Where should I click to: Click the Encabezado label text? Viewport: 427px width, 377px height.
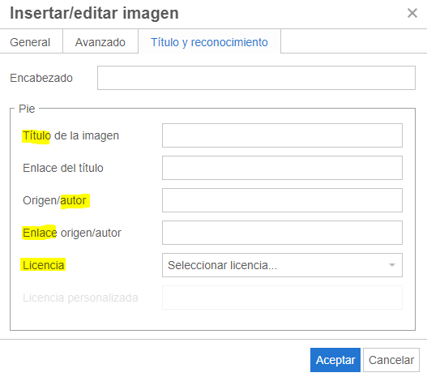tap(41, 78)
